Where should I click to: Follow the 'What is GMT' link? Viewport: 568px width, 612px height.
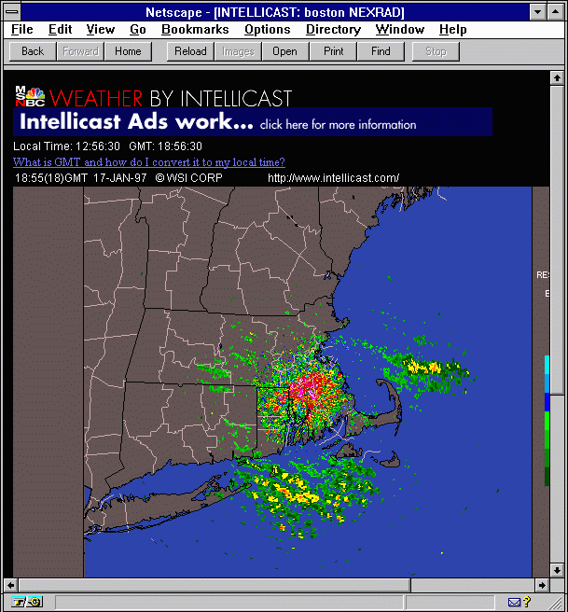(149, 161)
